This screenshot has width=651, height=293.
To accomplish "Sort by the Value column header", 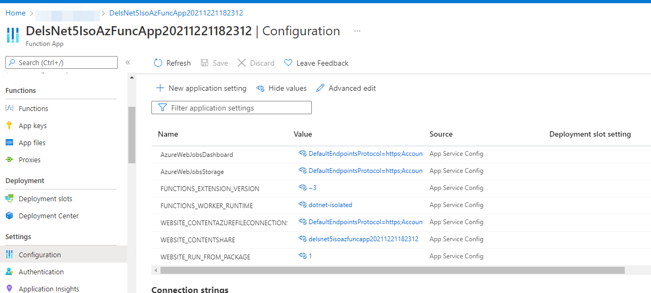I will point(303,134).
